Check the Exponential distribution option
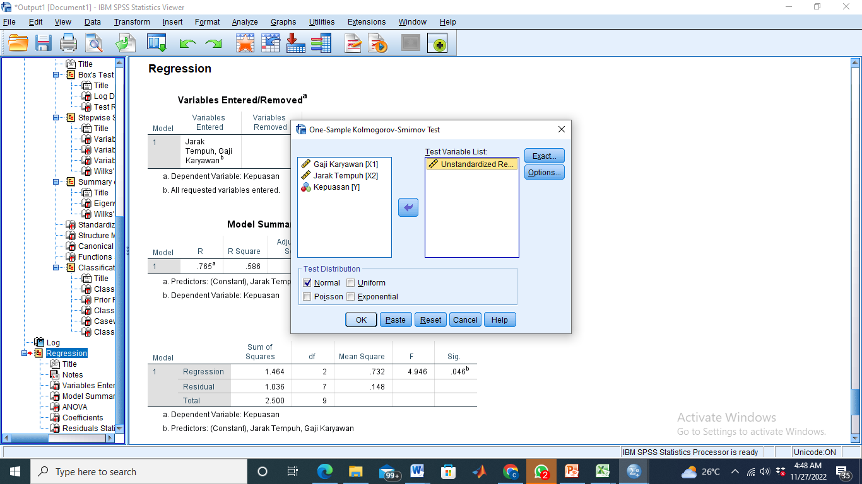Screen dimensions: 862x484 point(351,297)
